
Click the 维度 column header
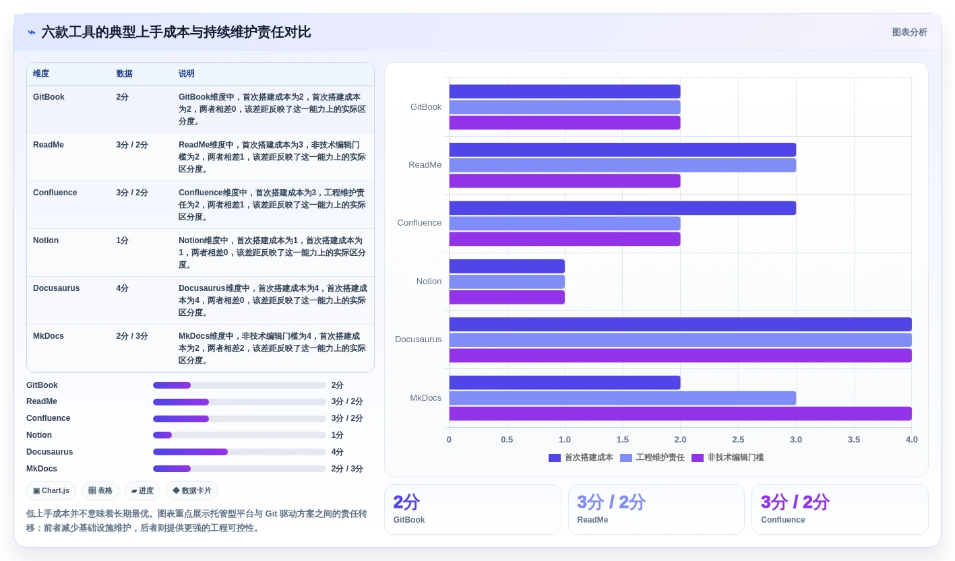coord(41,73)
